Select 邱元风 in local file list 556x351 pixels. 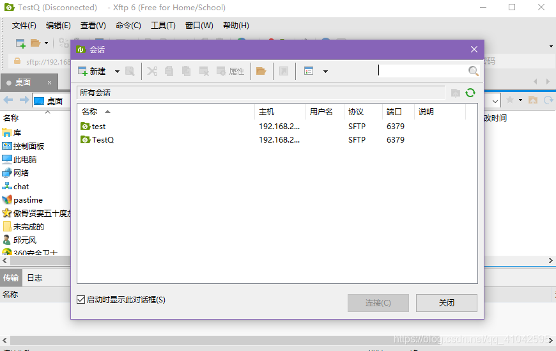tap(20, 240)
